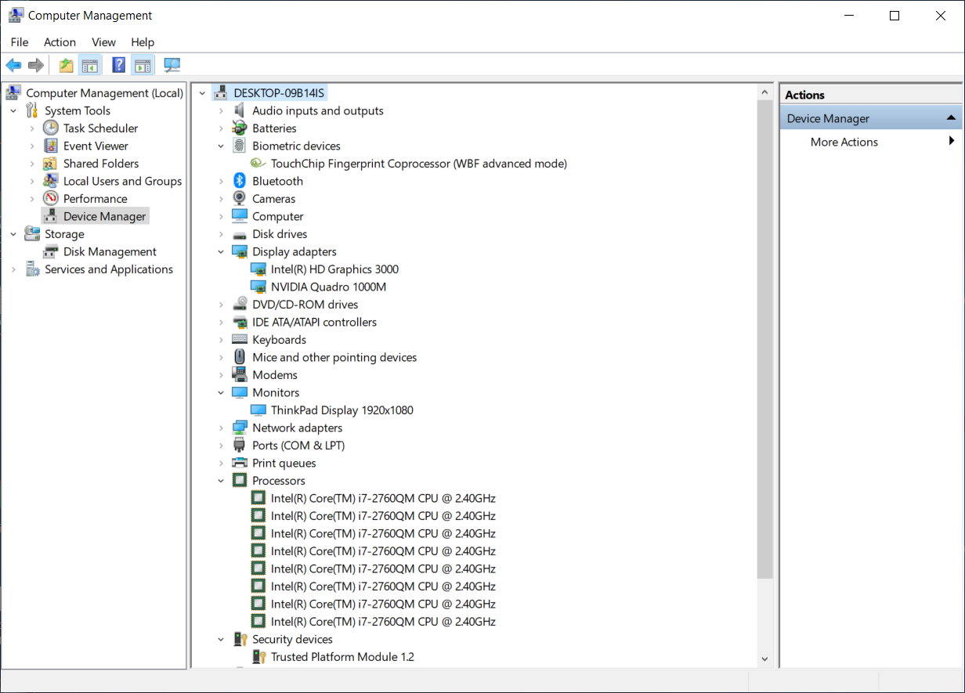
Task: Toggle the Show/Hide Action Pane icon
Action: (142, 66)
